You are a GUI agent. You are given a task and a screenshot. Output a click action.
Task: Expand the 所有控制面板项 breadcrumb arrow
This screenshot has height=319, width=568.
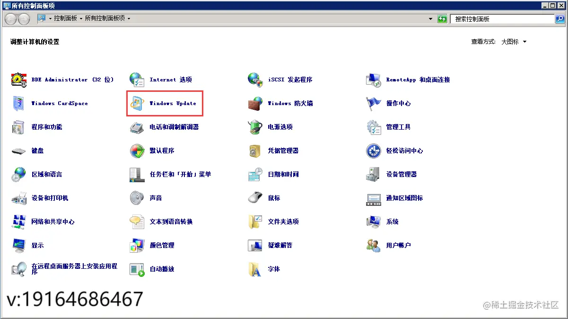click(130, 19)
